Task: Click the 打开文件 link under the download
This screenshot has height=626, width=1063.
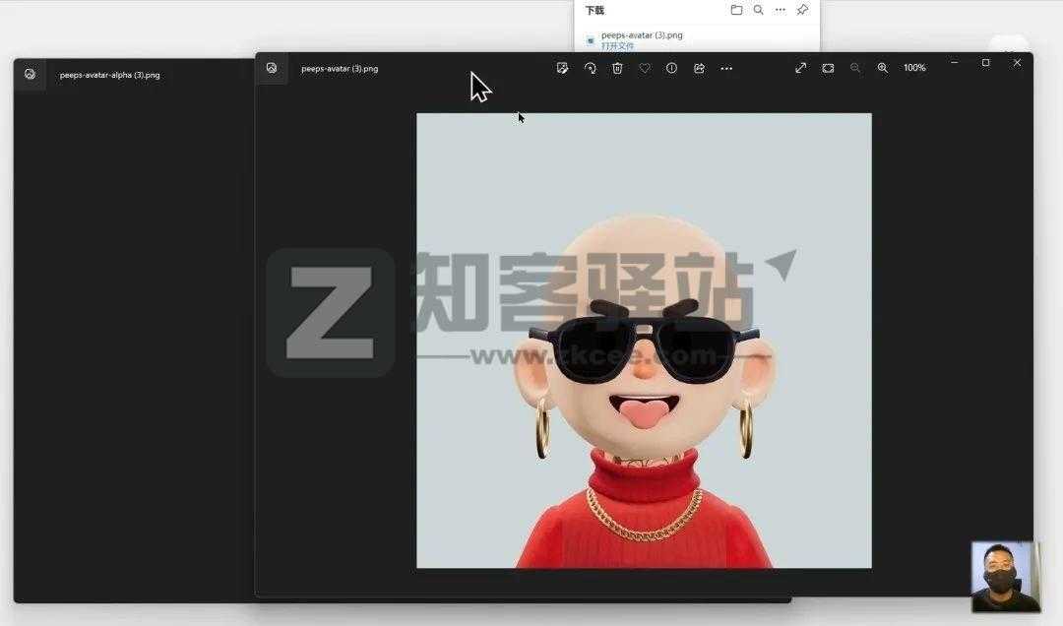Action: 617,46
